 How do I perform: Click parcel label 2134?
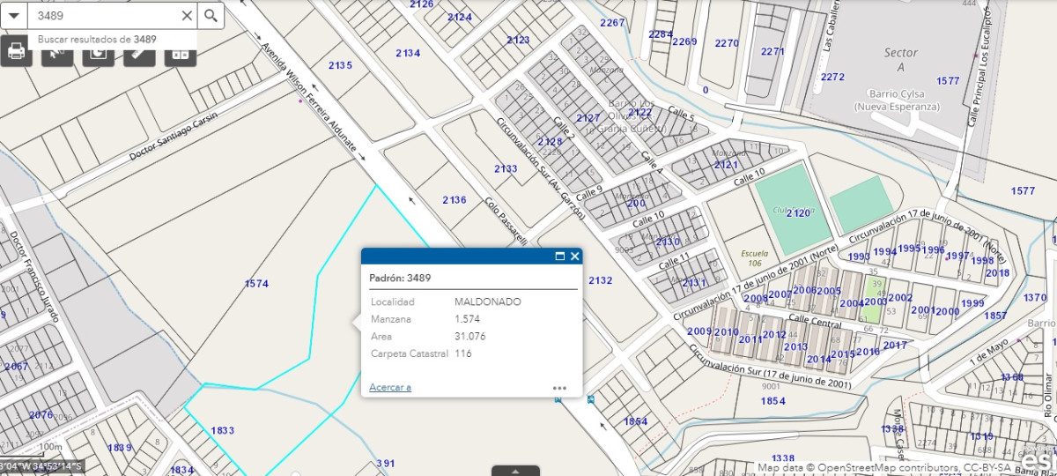pyautogui.click(x=408, y=53)
